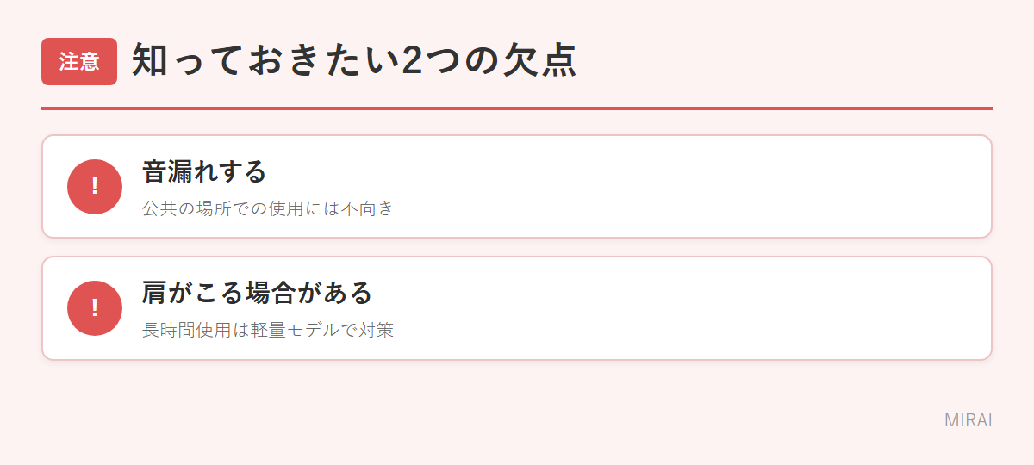Click the exclamation icon beside 肩がこる場合がある
Image resolution: width=1034 pixels, height=465 pixels.
95,308
